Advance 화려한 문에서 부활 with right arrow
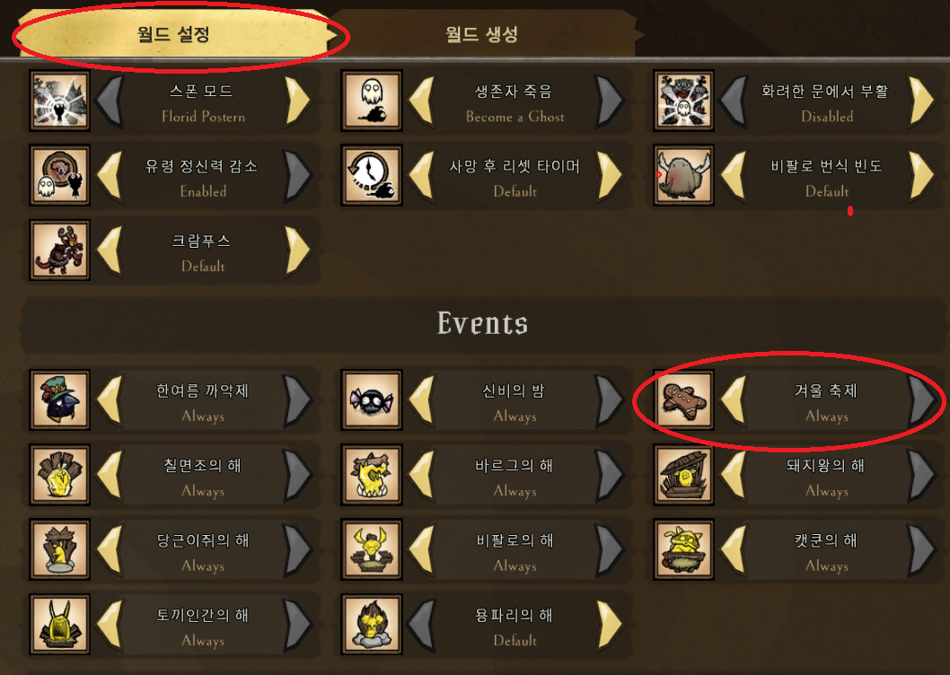 (922, 101)
